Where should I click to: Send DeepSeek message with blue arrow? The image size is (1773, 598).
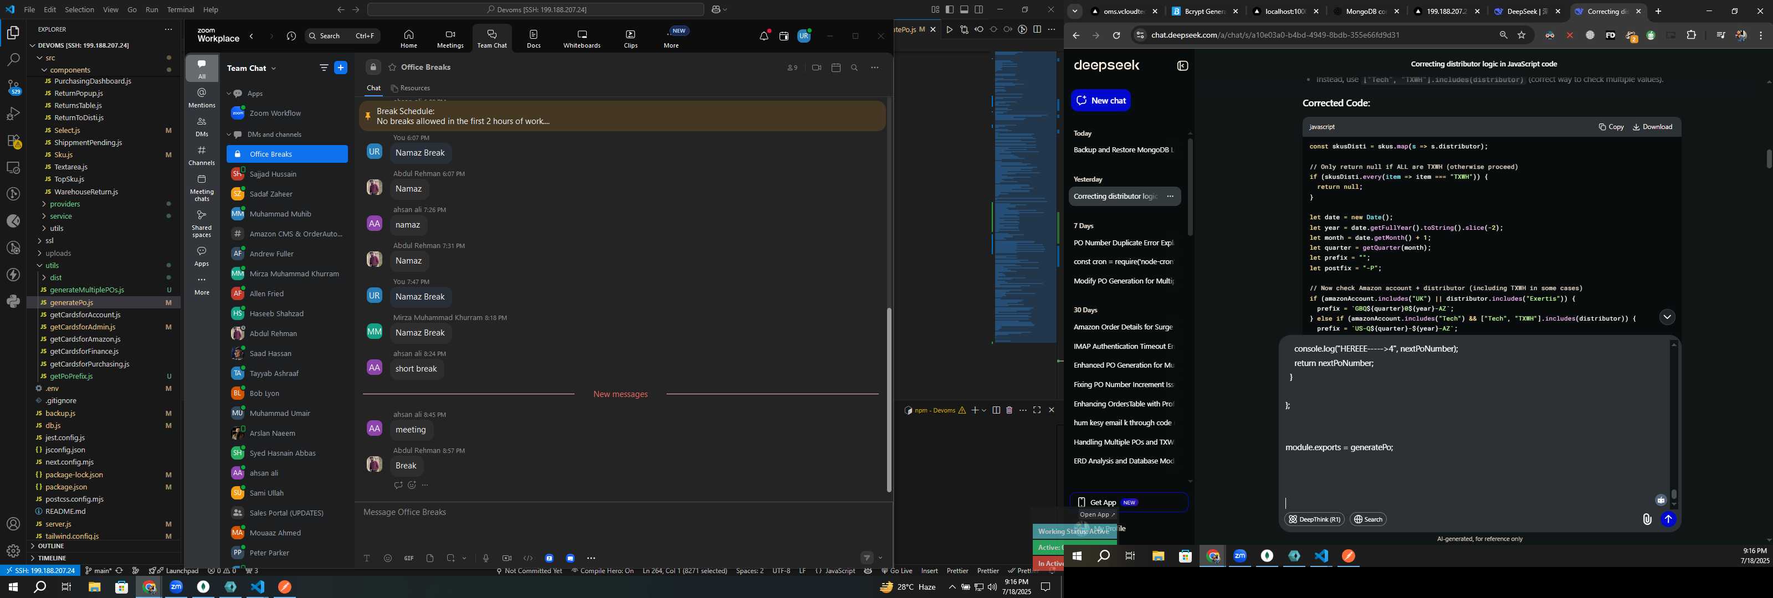tap(1668, 519)
